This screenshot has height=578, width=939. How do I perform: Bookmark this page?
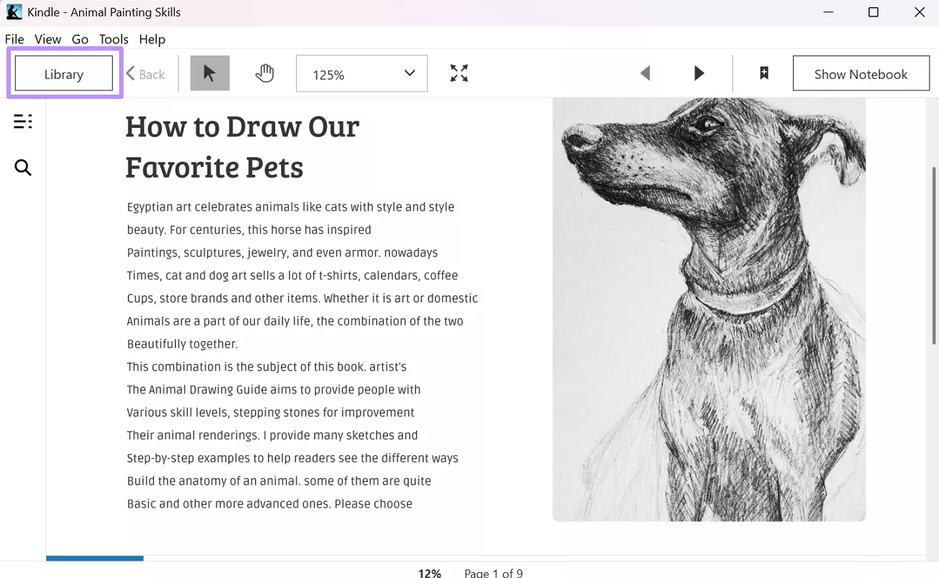(x=763, y=73)
